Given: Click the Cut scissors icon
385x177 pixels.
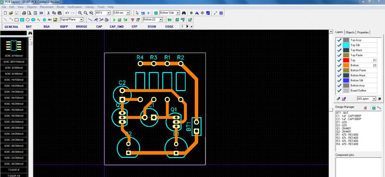Looking at the screenshot, I should 49,13.
